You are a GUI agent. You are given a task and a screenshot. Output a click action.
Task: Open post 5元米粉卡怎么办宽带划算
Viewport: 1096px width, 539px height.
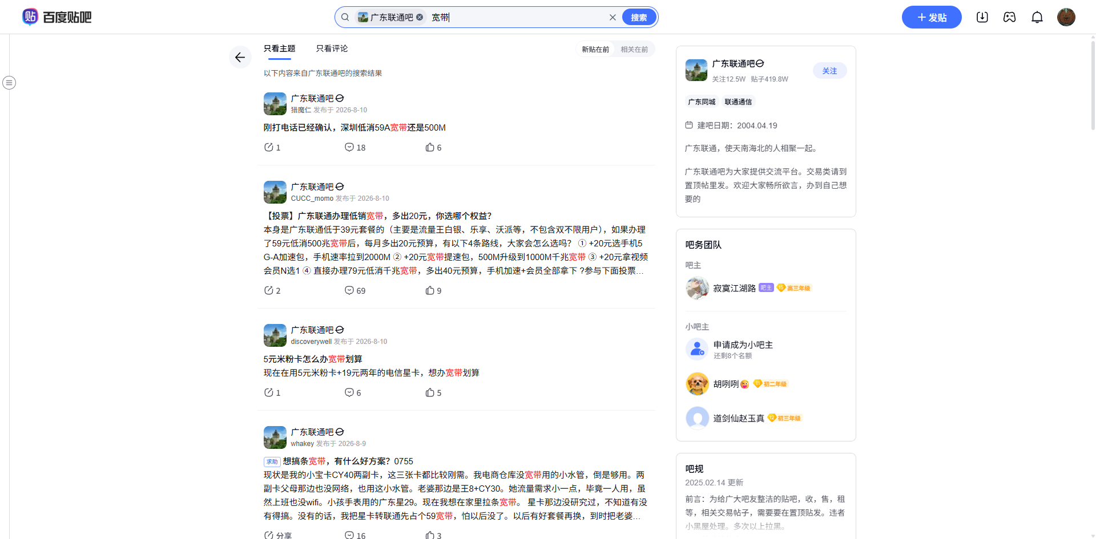click(x=313, y=359)
